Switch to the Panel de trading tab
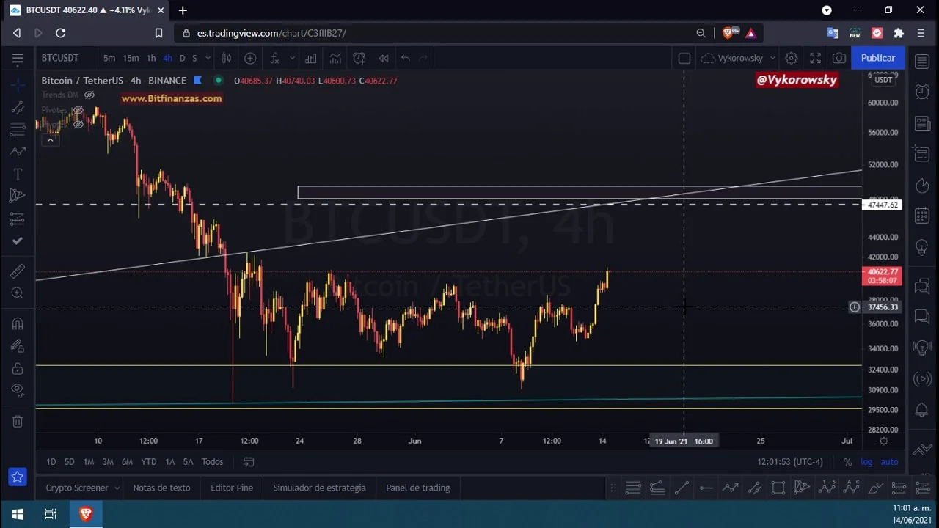This screenshot has height=528, width=939. click(x=417, y=488)
